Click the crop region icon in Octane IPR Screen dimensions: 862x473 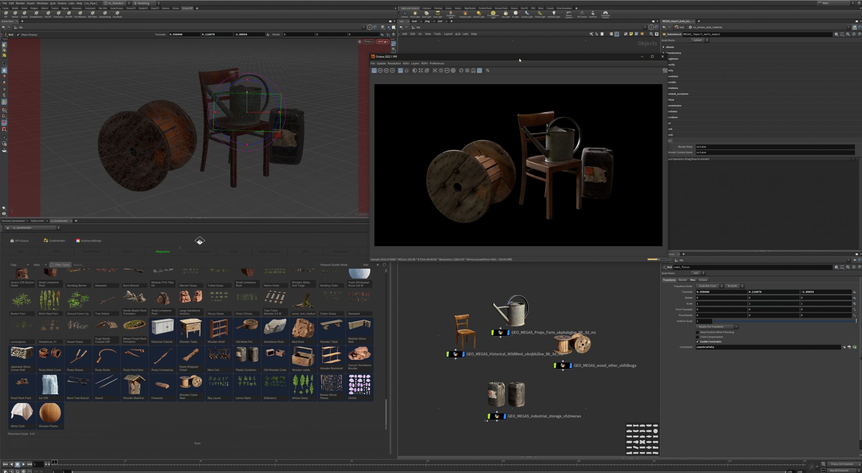[488, 70]
